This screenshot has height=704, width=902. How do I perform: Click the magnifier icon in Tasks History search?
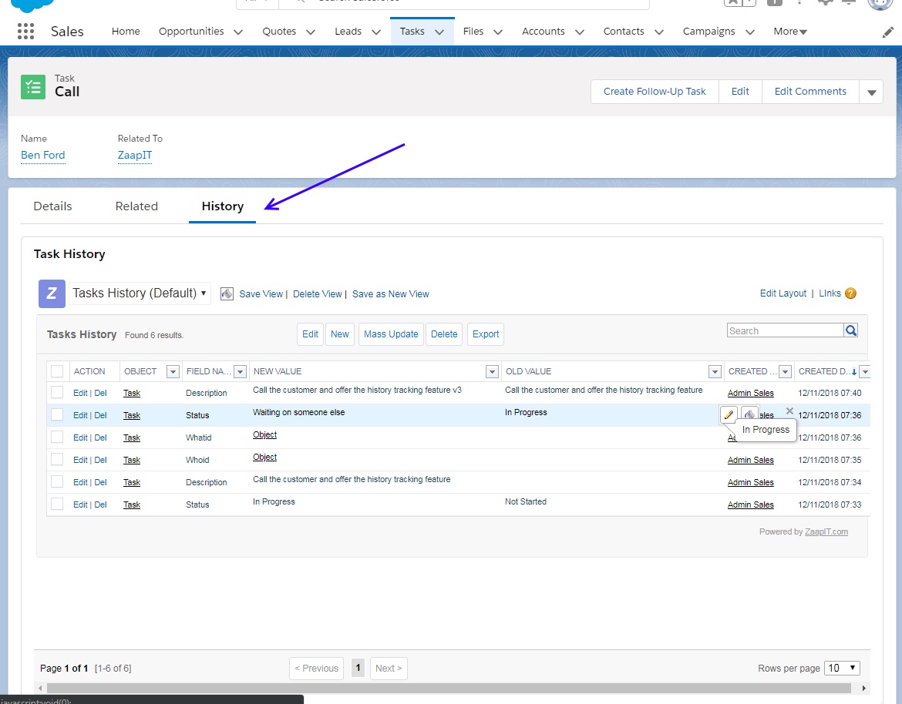[x=851, y=330]
